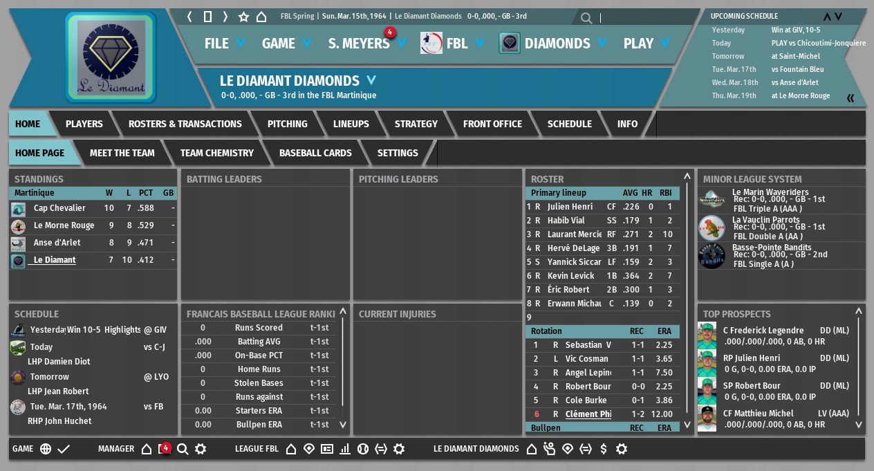Click the dollar sign finances icon in bottom bar
This screenshot has width=874, height=471.
point(604,449)
